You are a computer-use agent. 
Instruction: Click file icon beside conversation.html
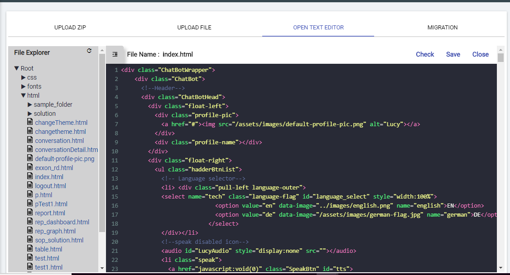(x=30, y=140)
